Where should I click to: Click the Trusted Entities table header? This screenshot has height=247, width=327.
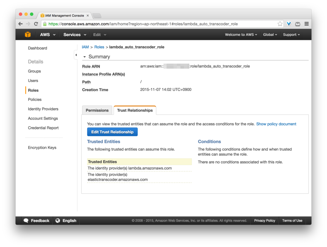(139, 162)
